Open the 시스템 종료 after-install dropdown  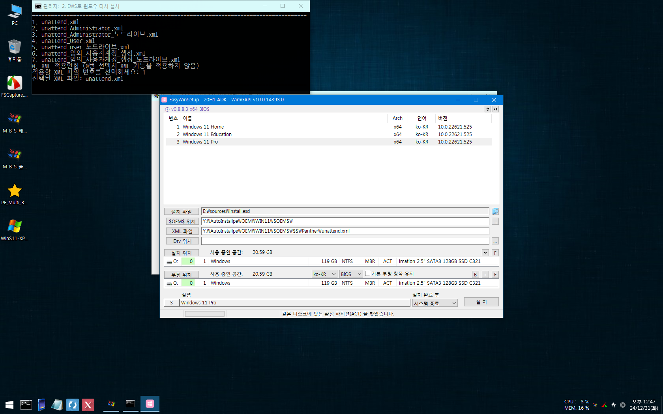point(435,303)
